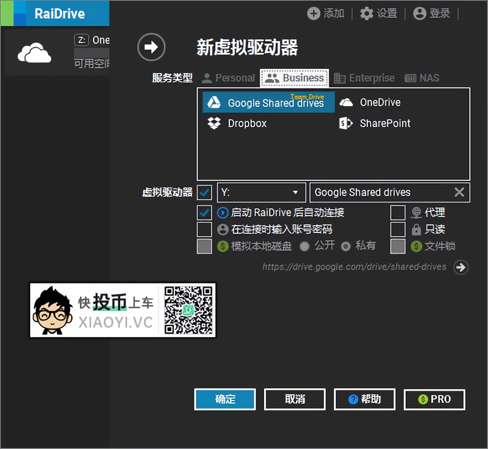Clear drive name with X button

click(459, 192)
